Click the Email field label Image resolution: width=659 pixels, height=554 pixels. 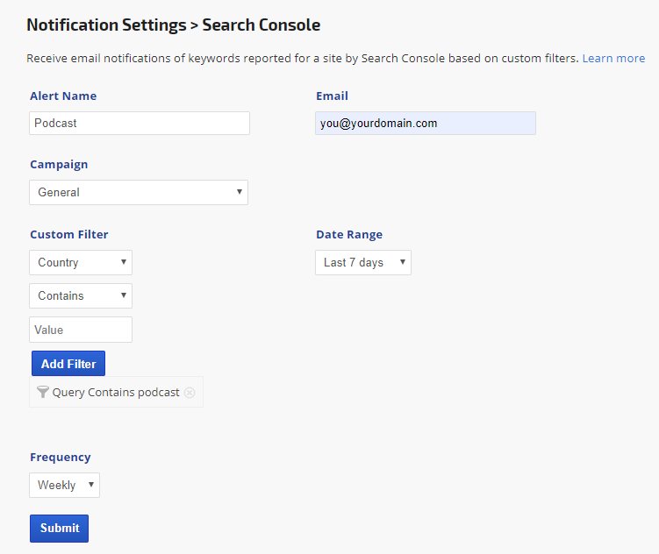point(332,96)
